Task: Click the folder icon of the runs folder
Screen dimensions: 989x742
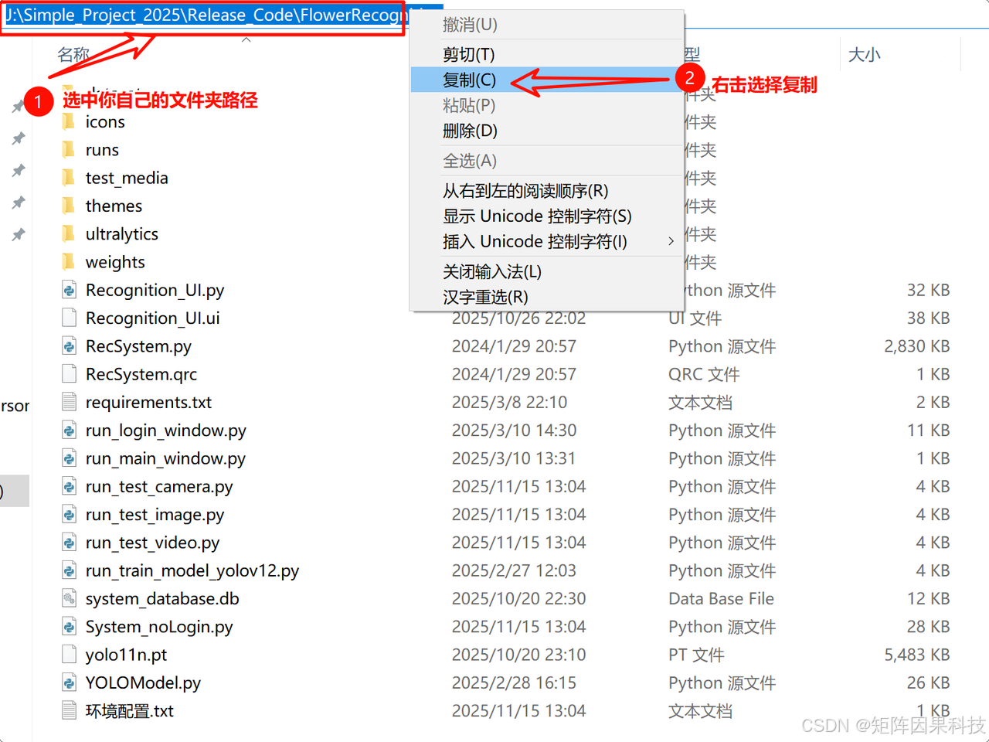Action: point(69,149)
